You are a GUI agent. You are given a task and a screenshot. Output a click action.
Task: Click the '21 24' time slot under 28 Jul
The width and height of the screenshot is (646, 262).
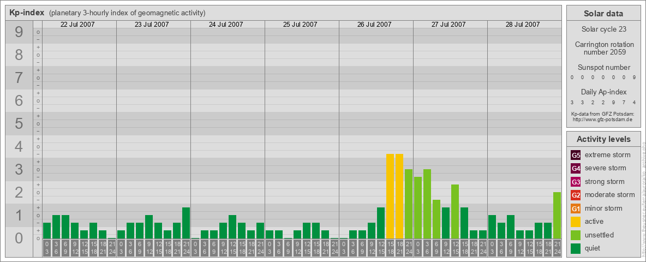tap(557, 248)
